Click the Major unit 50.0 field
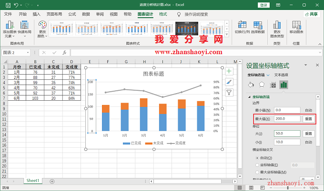 [287, 134]
